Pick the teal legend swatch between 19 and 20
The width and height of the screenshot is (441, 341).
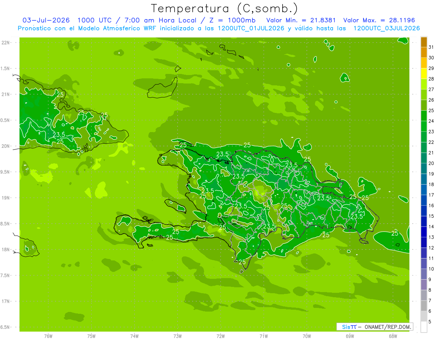tap(424, 168)
